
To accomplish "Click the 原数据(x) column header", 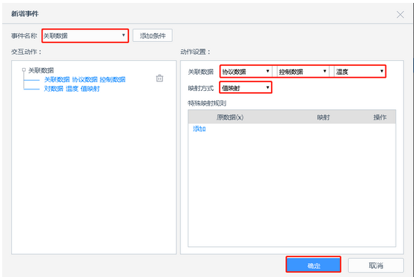I will (230, 117).
